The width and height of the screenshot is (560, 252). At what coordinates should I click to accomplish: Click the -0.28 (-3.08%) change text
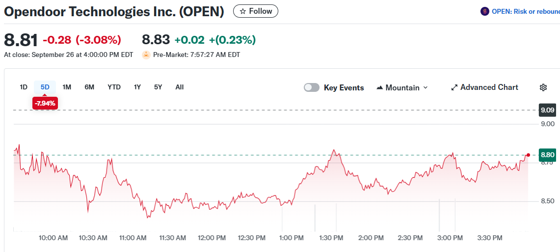pyautogui.click(x=82, y=40)
